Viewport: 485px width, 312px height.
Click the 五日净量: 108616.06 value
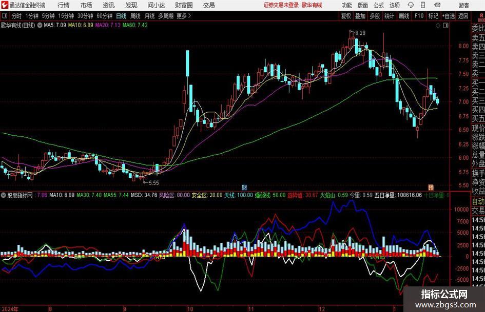click(x=398, y=195)
